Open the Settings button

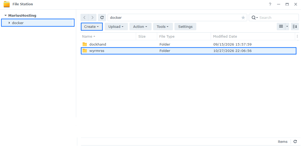pyautogui.click(x=185, y=26)
